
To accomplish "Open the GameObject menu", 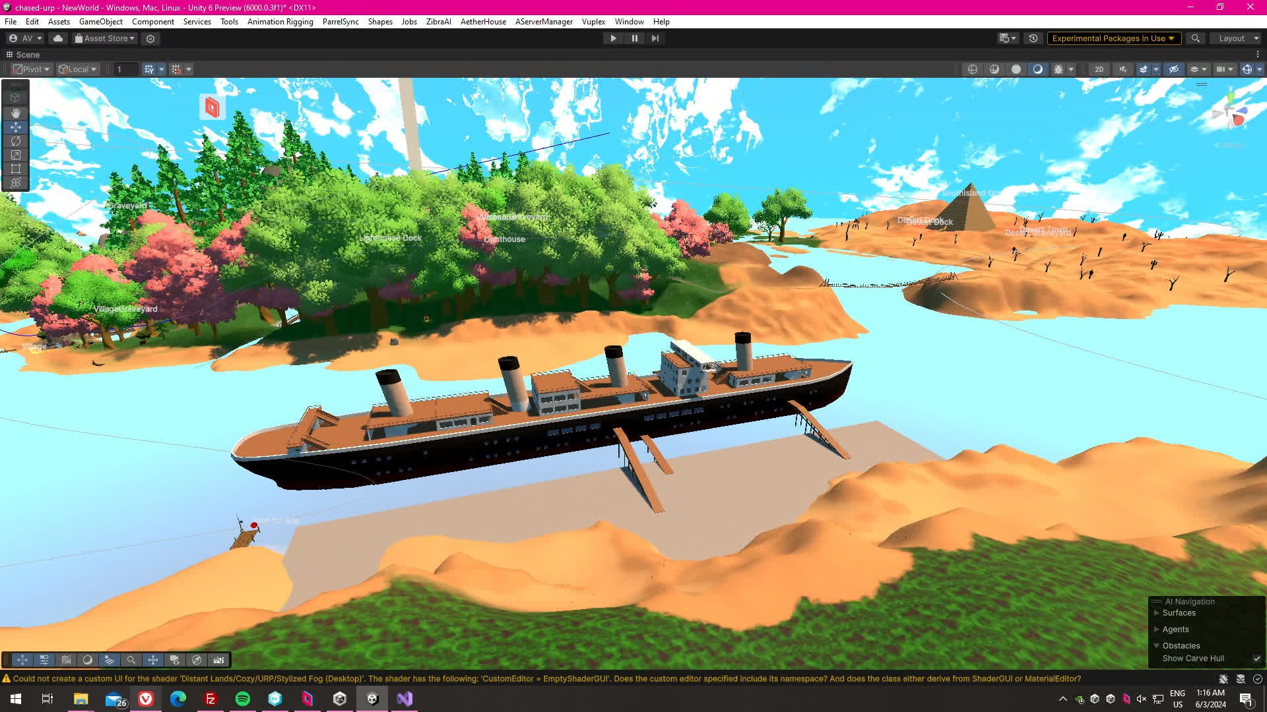I will click(100, 22).
